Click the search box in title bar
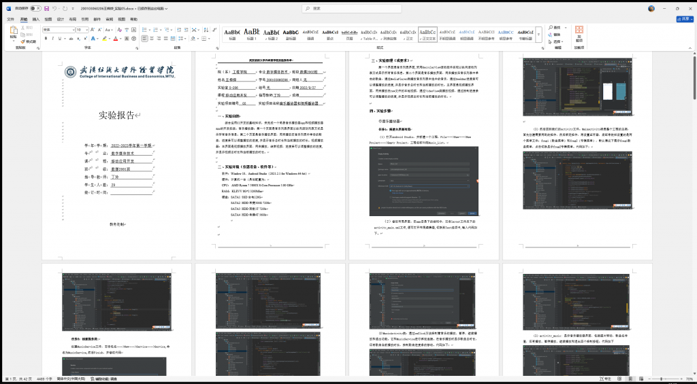 click(348, 9)
